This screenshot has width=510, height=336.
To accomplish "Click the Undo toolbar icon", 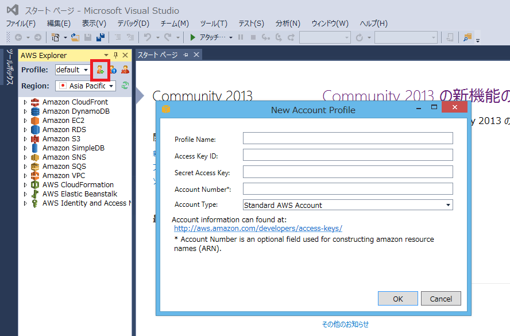I will 148,37.
